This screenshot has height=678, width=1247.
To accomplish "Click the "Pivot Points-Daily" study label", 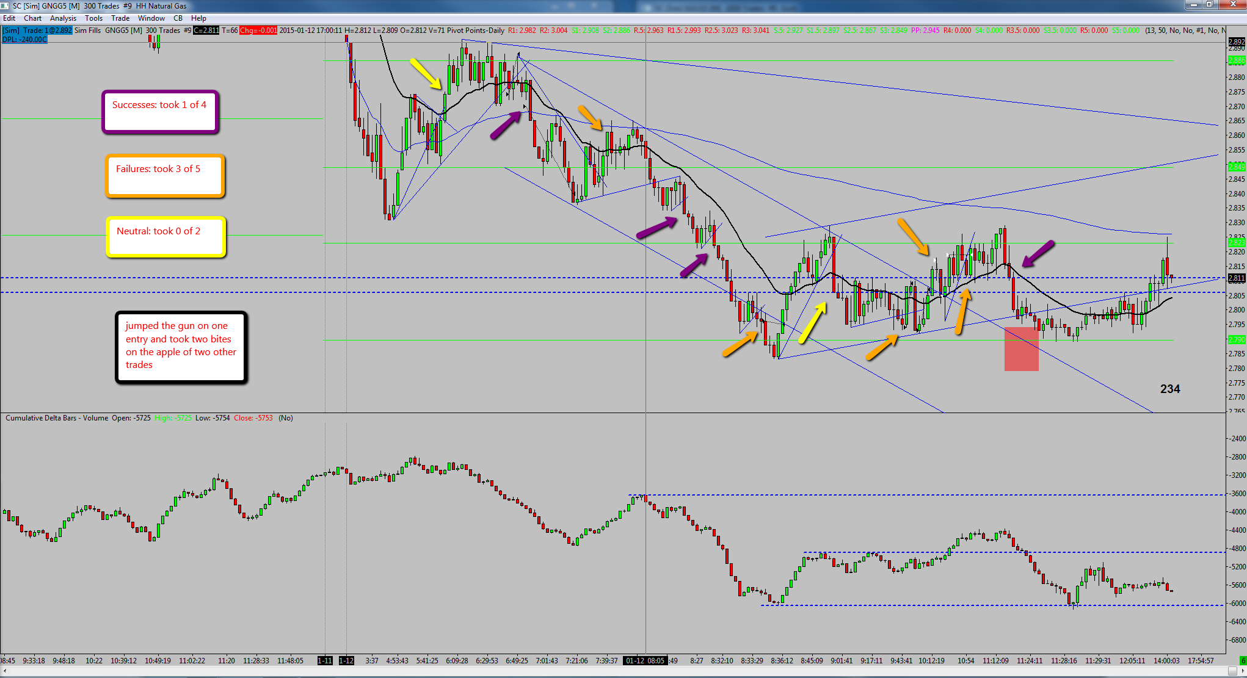I will [x=476, y=31].
